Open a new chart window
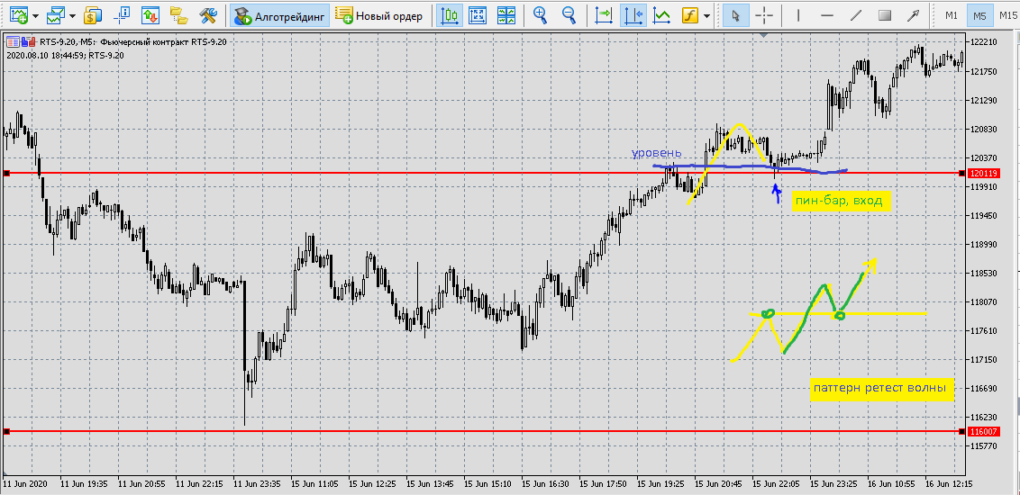 (20, 15)
